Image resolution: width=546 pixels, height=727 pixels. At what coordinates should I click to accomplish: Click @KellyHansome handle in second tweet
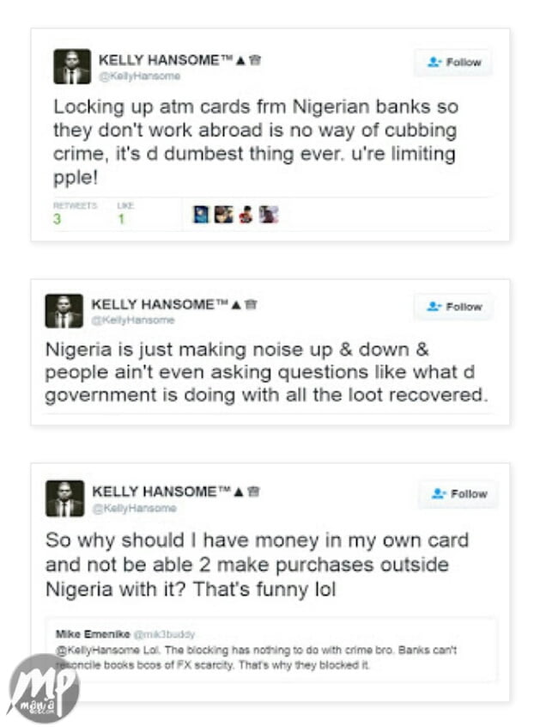pos(120,320)
